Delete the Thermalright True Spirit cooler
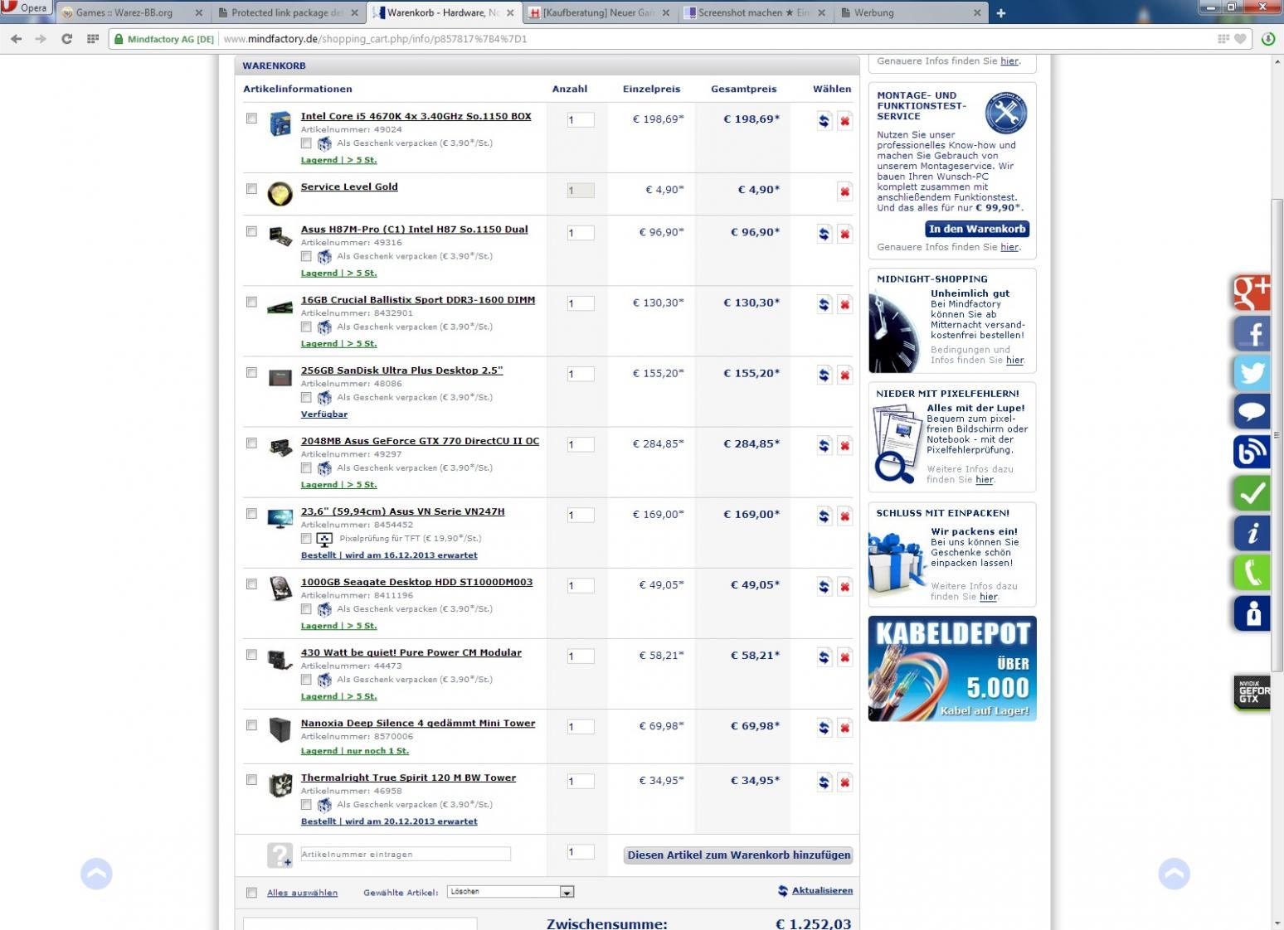 pyautogui.click(x=844, y=782)
